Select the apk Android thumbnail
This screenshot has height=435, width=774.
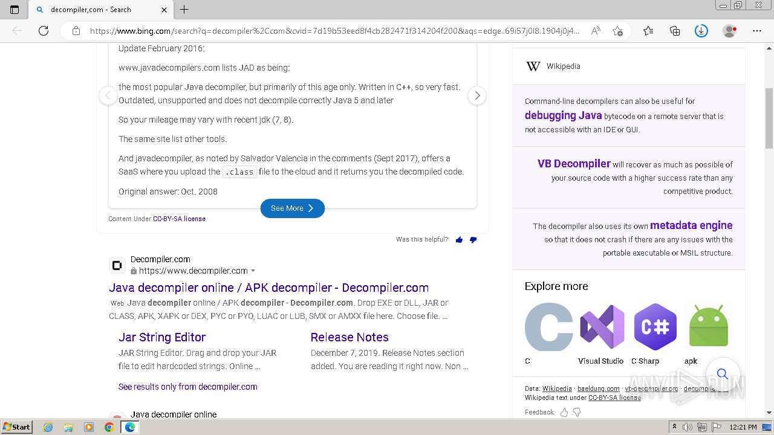tap(709, 327)
